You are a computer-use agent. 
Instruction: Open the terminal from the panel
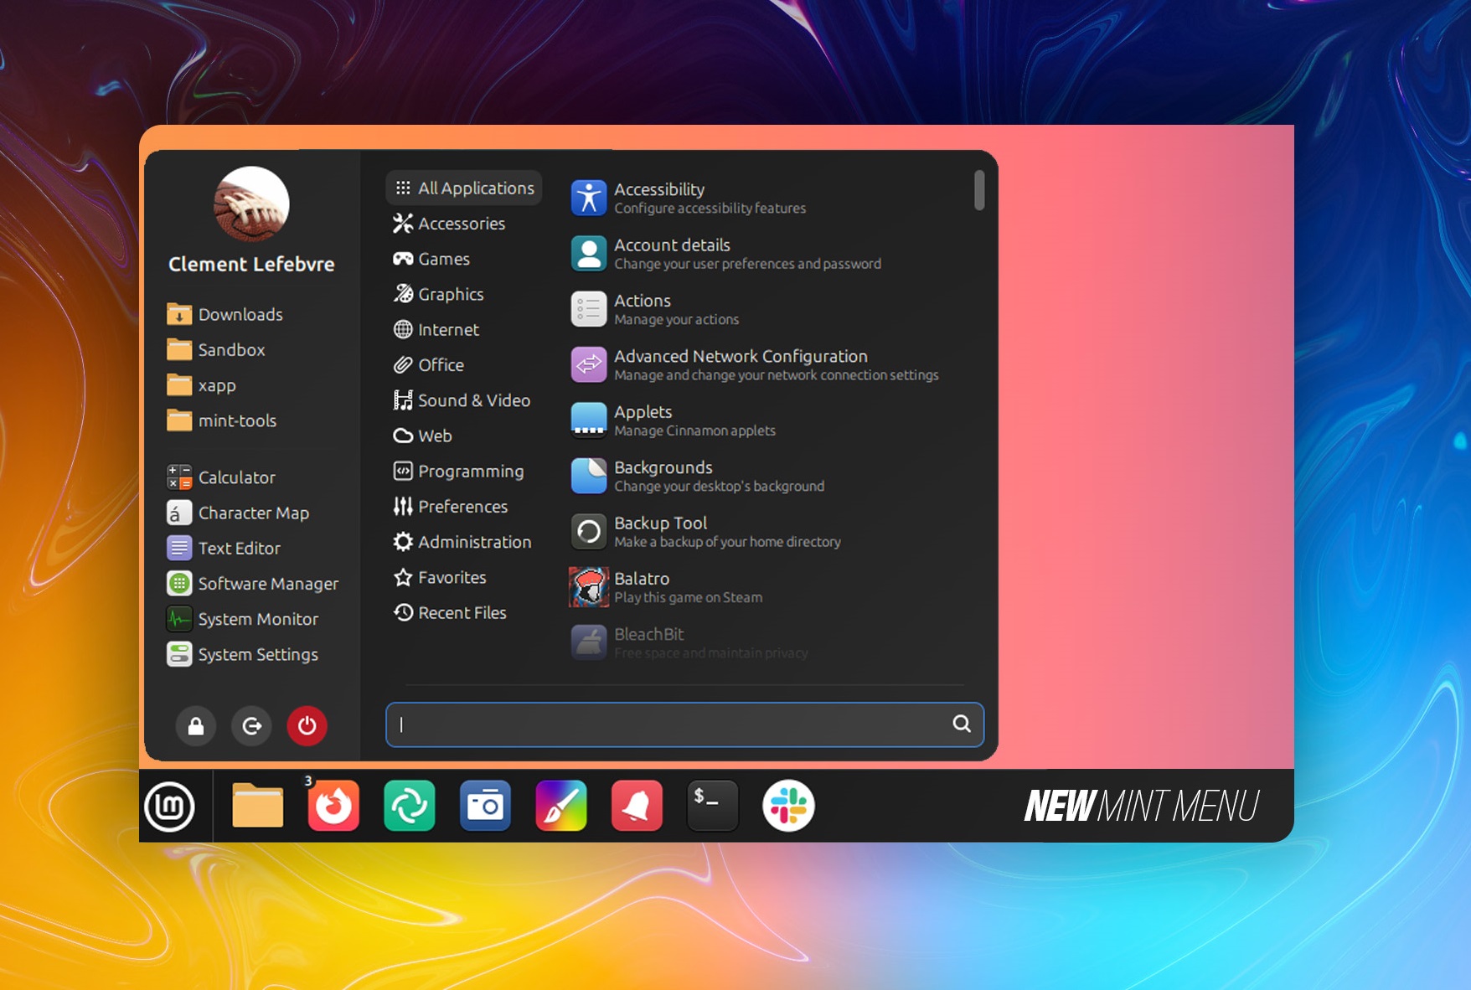pos(712,807)
